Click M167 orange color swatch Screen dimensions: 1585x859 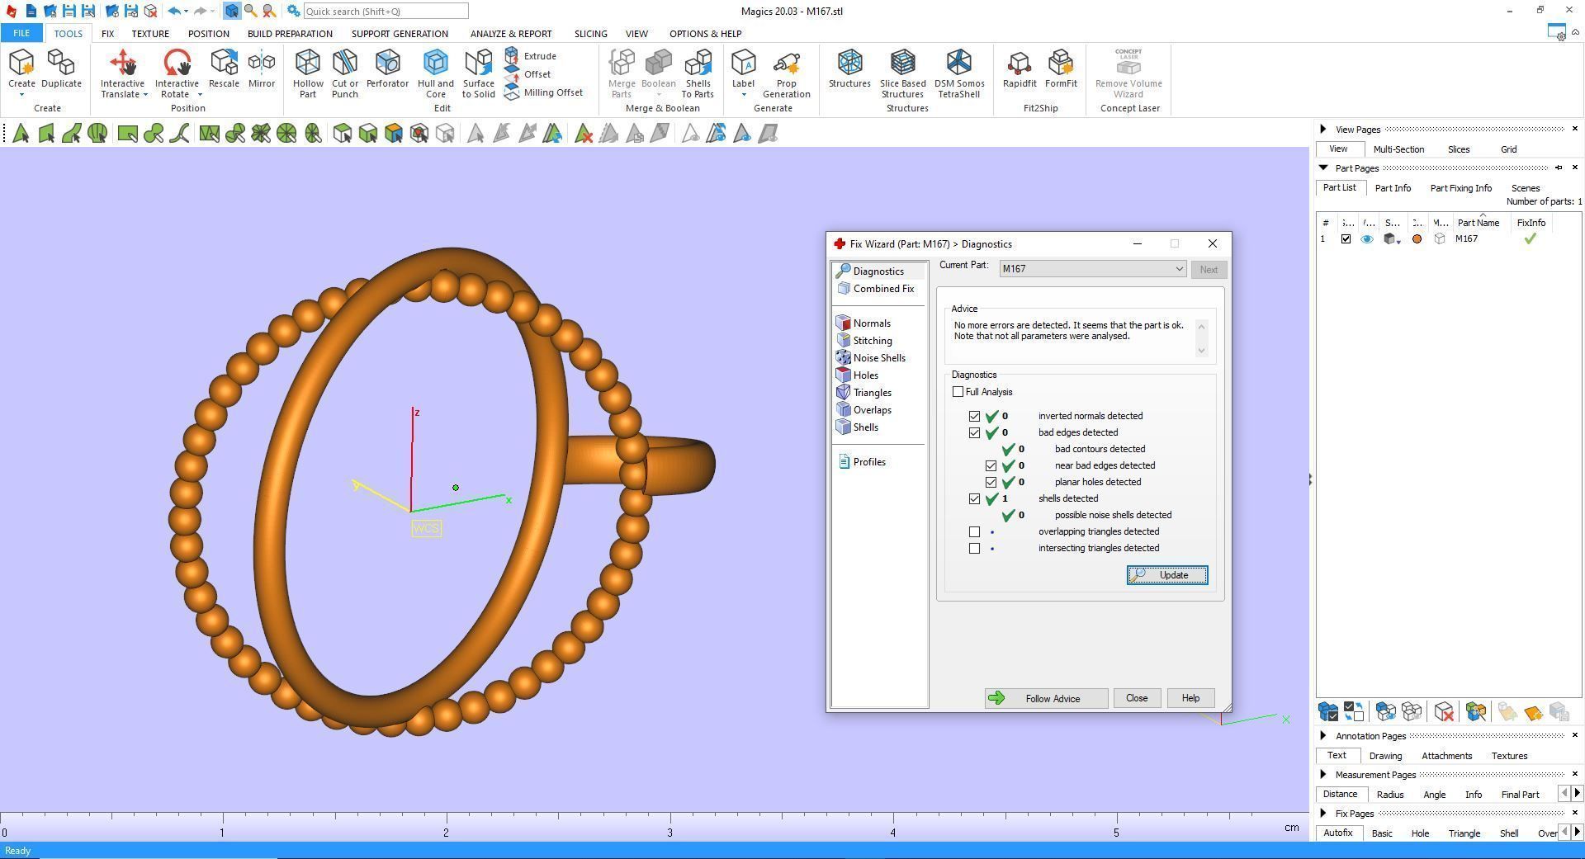1417,239
